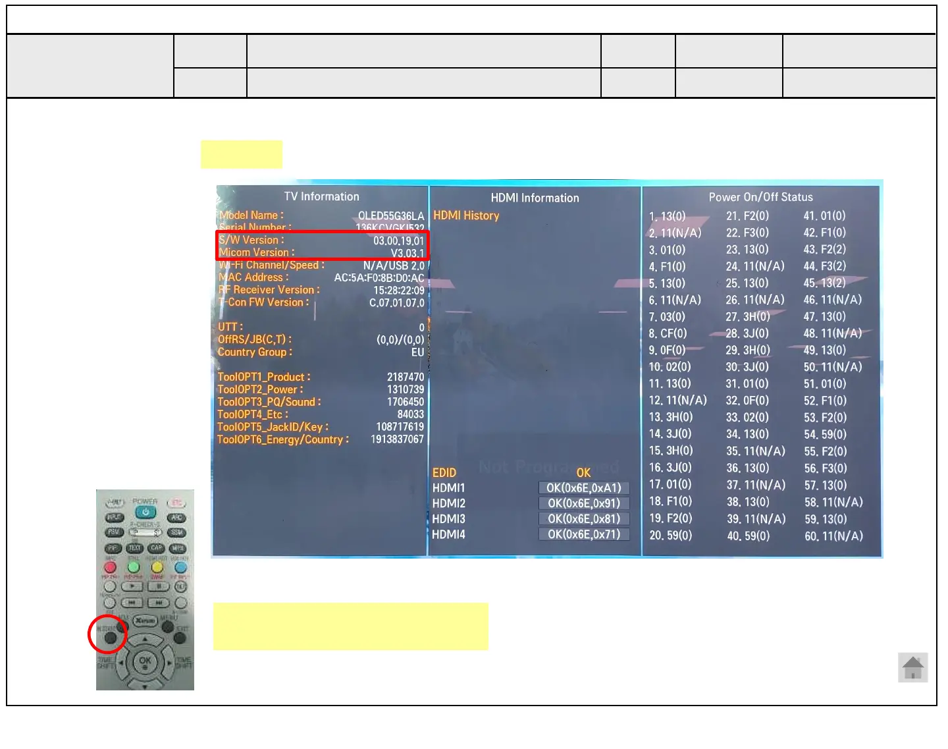Click power status entry '54. 59(0)'
Viewport: 948px width, 749px height.
click(x=826, y=435)
